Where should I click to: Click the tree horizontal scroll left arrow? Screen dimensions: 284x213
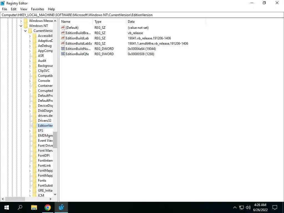coord(3,199)
